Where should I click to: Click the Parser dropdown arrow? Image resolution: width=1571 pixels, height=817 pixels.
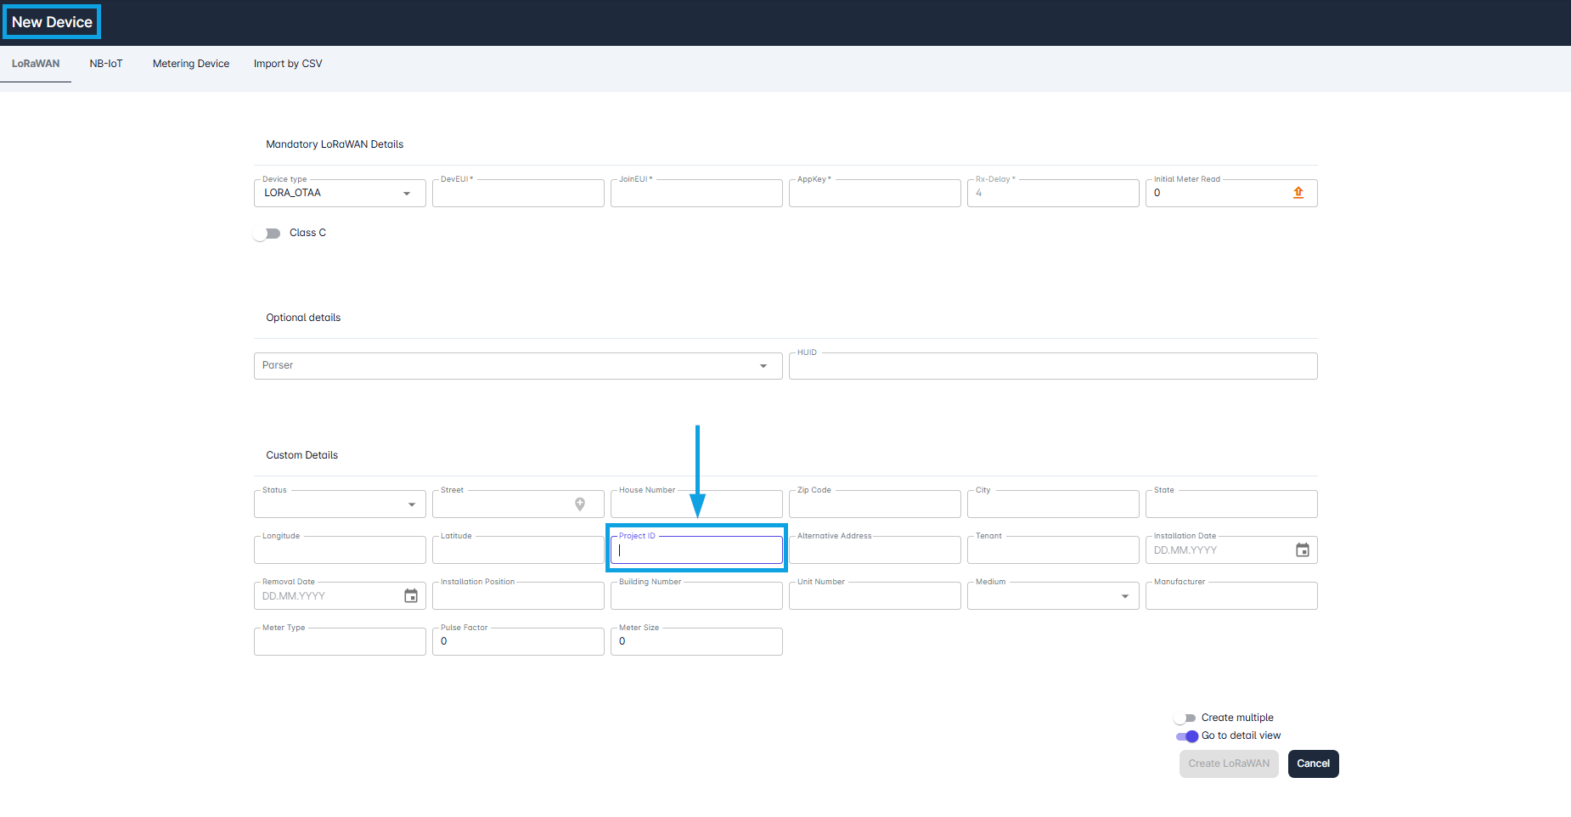pyautogui.click(x=762, y=365)
